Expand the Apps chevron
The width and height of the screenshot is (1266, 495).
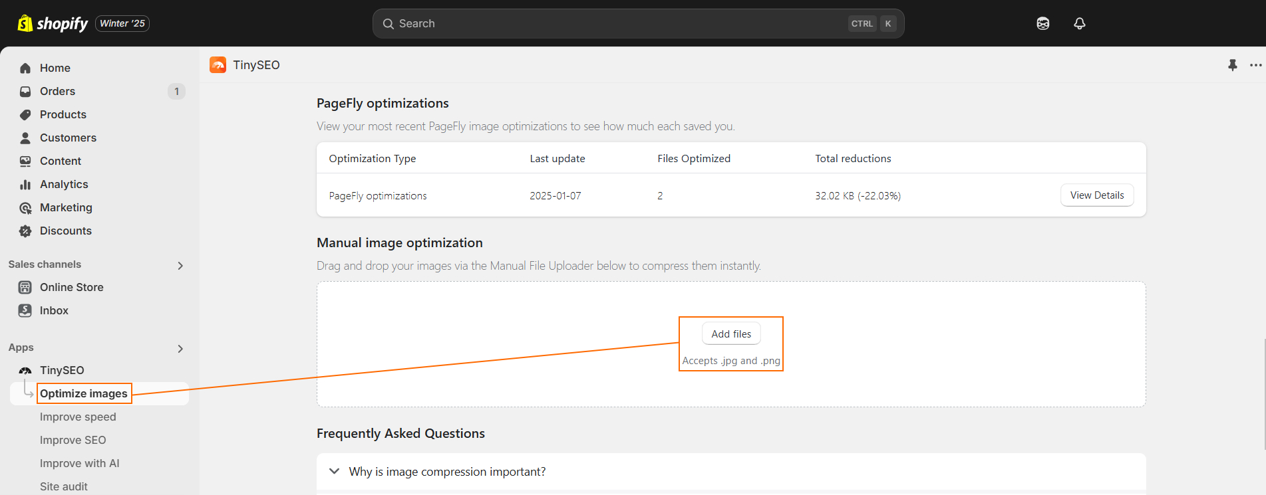[180, 348]
